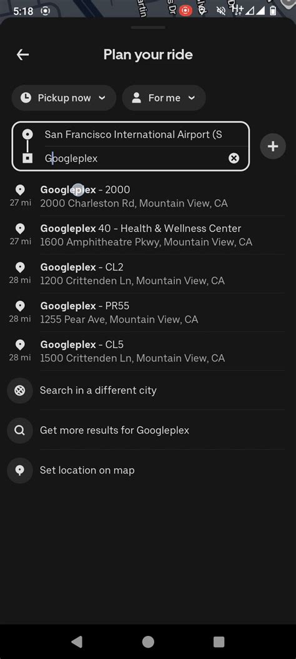This screenshot has height=659, width=296.
Task: Open the For me rider dropdown
Action: click(x=164, y=98)
